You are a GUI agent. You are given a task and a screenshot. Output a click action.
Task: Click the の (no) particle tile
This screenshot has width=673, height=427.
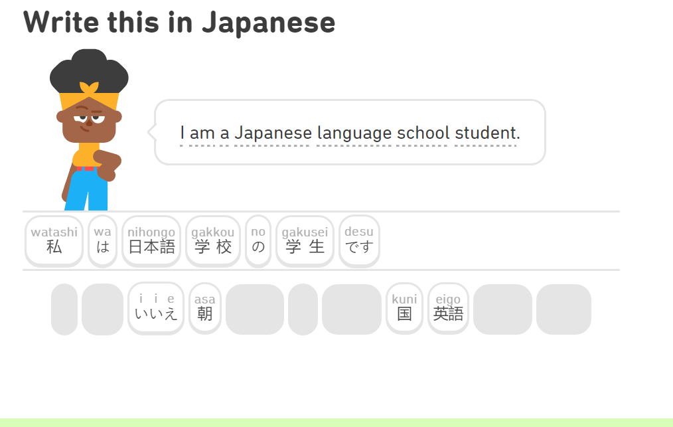coord(258,241)
